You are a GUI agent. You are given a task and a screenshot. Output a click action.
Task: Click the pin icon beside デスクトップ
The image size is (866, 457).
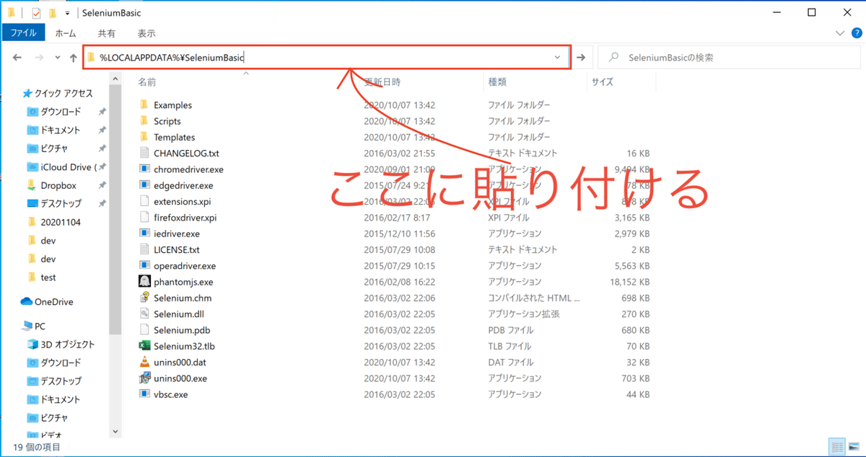(x=102, y=204)
